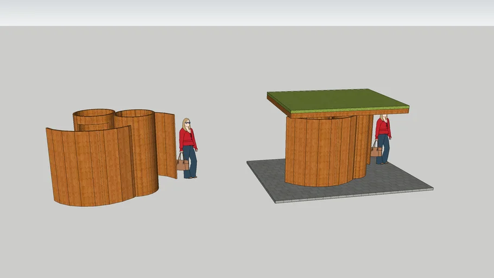
Task: Select the left woman's blonde hair
Action: [x=185, y=125]
